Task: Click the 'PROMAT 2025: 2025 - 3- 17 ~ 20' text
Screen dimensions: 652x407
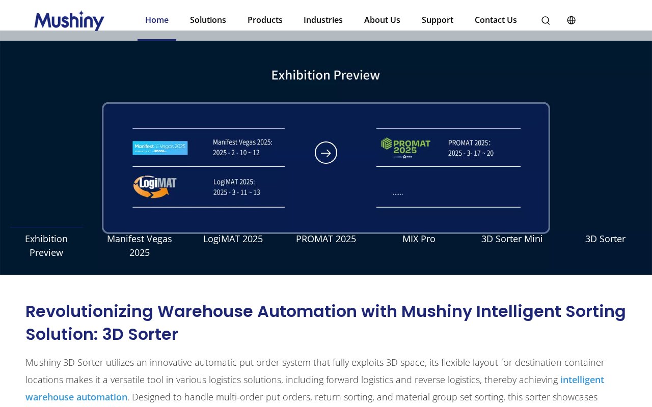Action: coord(471,148)
